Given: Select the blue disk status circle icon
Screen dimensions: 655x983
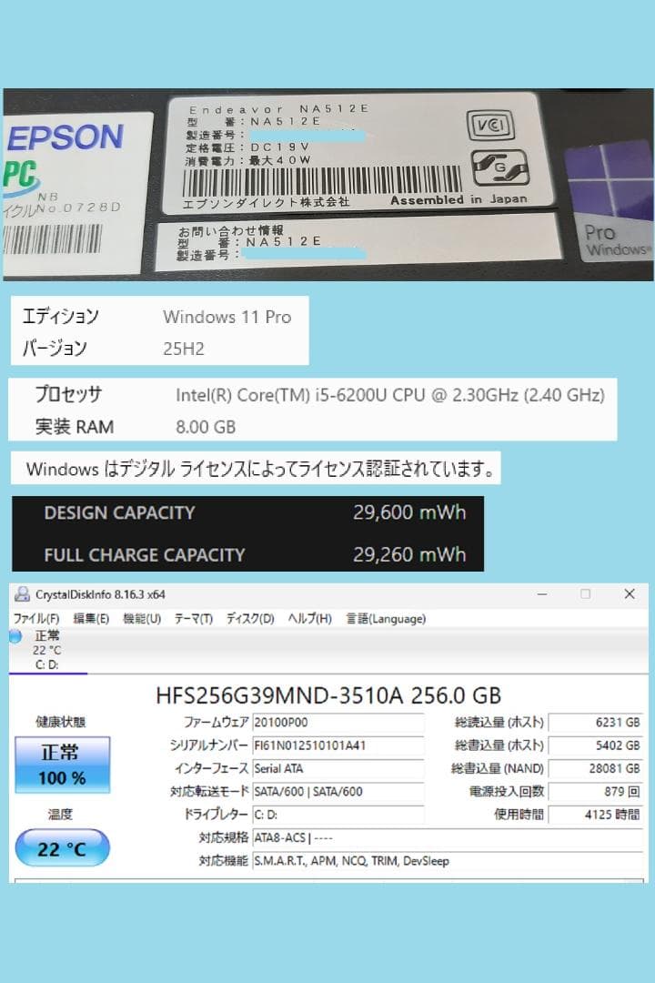Looking at the screenshot, I should pos(15,636).
